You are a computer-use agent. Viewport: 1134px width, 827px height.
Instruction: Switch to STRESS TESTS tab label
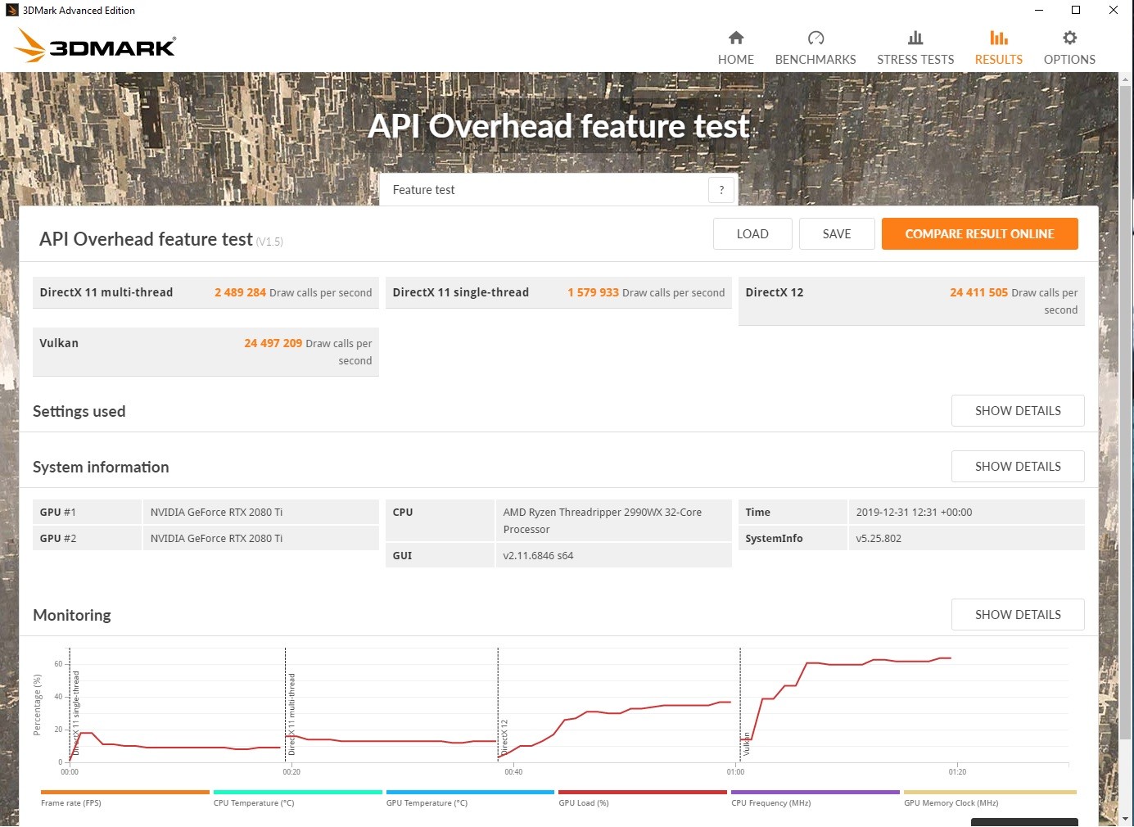coord(915,60)
